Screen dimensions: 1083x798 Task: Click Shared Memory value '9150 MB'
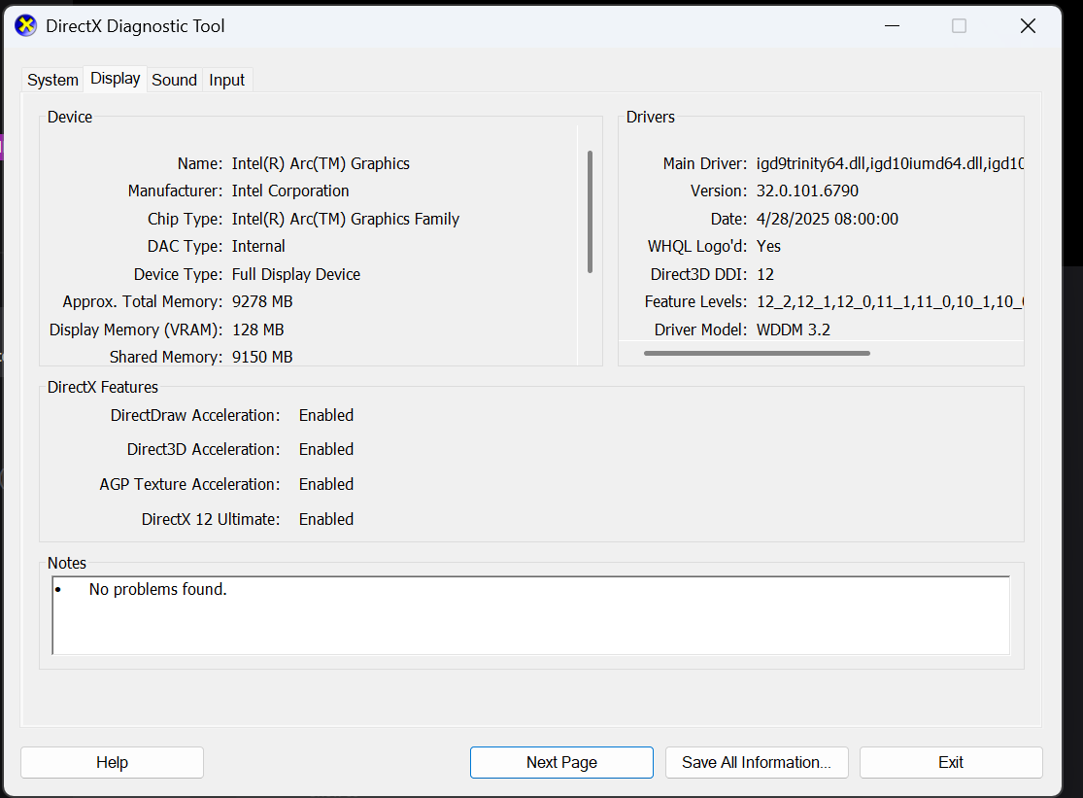coord(262,357)
